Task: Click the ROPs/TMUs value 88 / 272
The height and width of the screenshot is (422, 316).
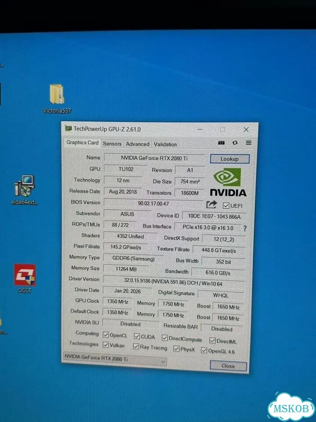Action: 120,225
